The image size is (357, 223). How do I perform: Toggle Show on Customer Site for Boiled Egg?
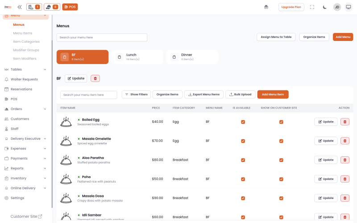(281, 122)
